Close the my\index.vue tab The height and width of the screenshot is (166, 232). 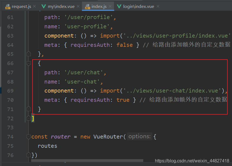pyautogui.click(x=78, y=6)
